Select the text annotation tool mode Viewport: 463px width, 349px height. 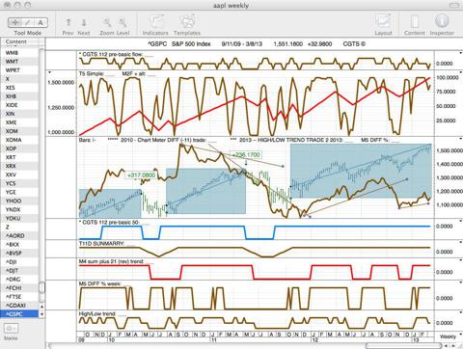(41, 22)
